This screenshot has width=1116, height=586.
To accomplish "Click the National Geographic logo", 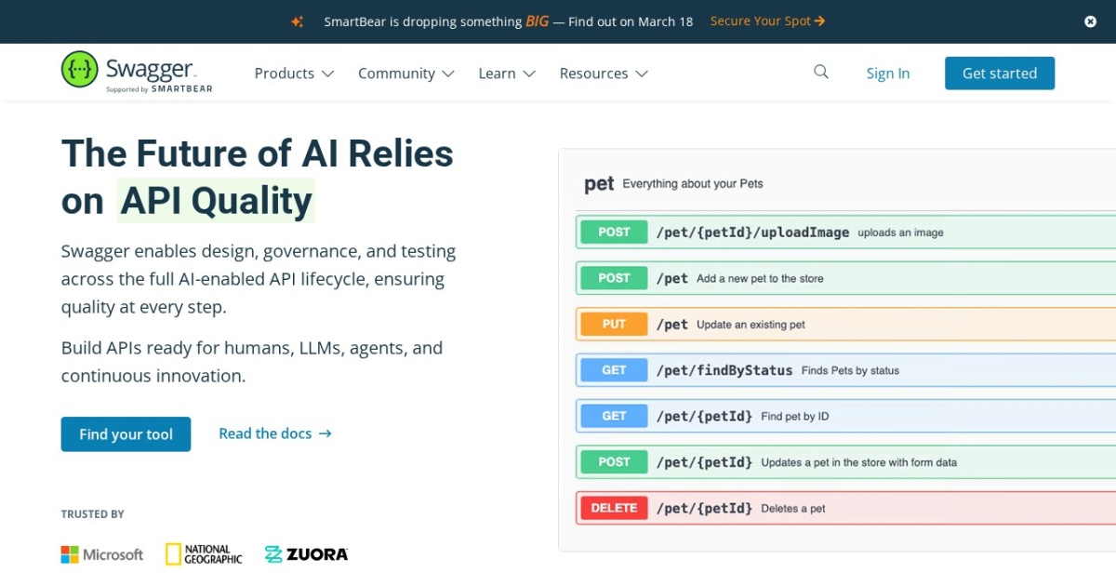I will pos(204,554).
